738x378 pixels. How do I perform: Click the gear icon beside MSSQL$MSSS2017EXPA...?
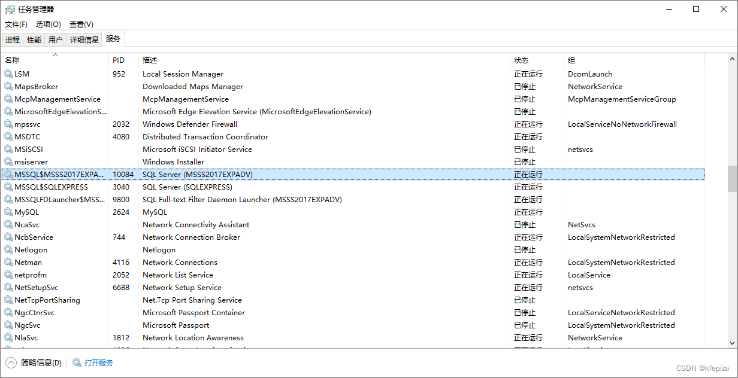coord(8,175)
